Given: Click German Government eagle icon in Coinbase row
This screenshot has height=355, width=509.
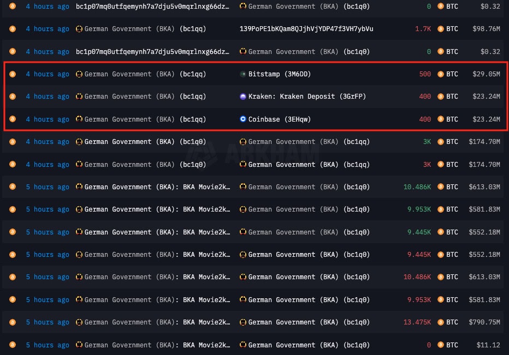Looking at the screenshot, I should [x=79, y=119].
